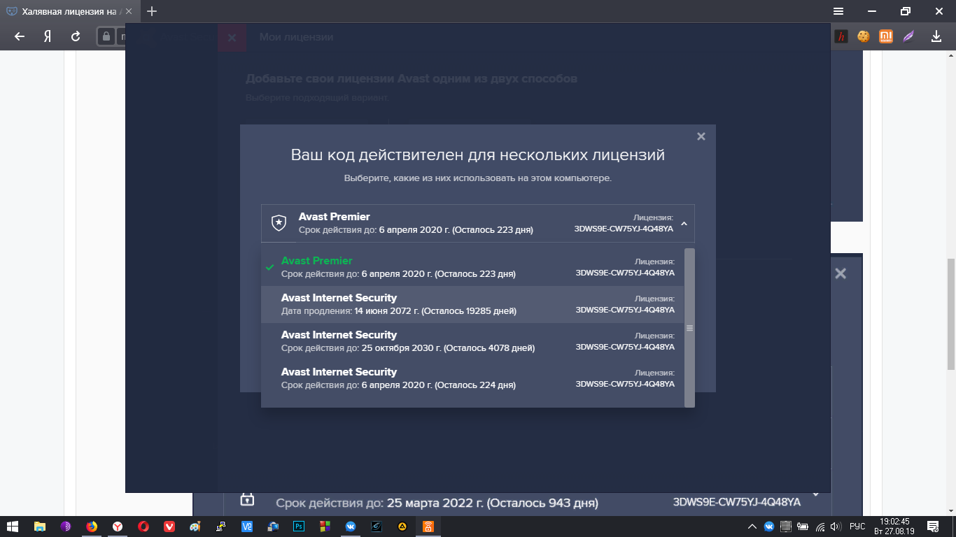
Task: Open the VK Messenger taskbar app
Action: [351, 527]
